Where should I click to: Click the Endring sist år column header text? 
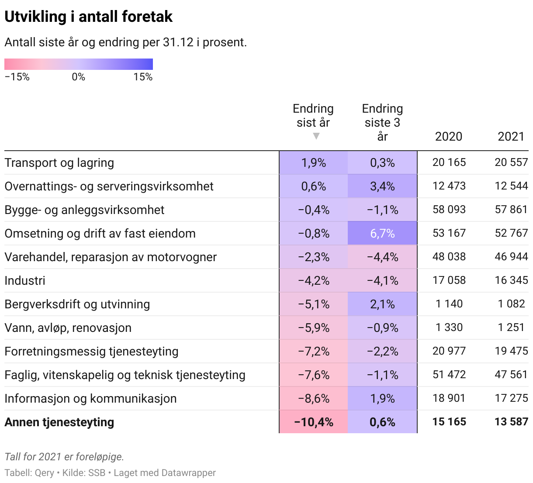click(x=313, y=115)
